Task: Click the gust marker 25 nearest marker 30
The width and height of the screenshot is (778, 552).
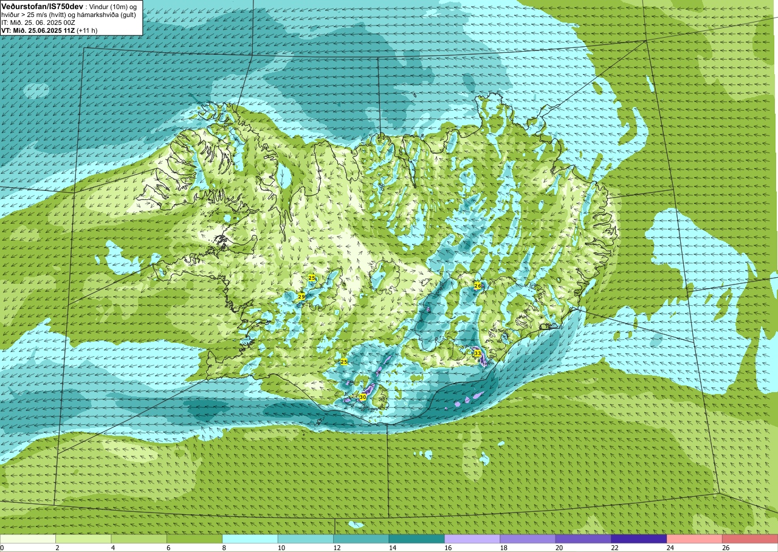Action: click(344, 362)
